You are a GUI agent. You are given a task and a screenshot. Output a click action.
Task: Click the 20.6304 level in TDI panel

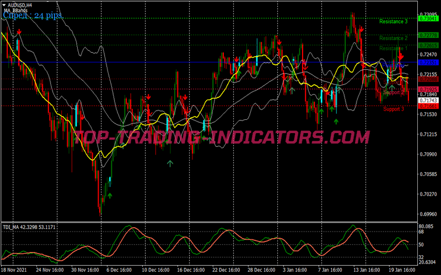click(427, 262)
